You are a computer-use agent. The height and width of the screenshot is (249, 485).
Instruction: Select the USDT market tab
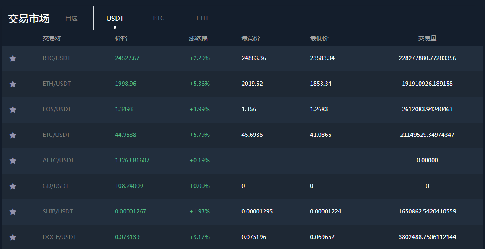click(x=115, y=18)
